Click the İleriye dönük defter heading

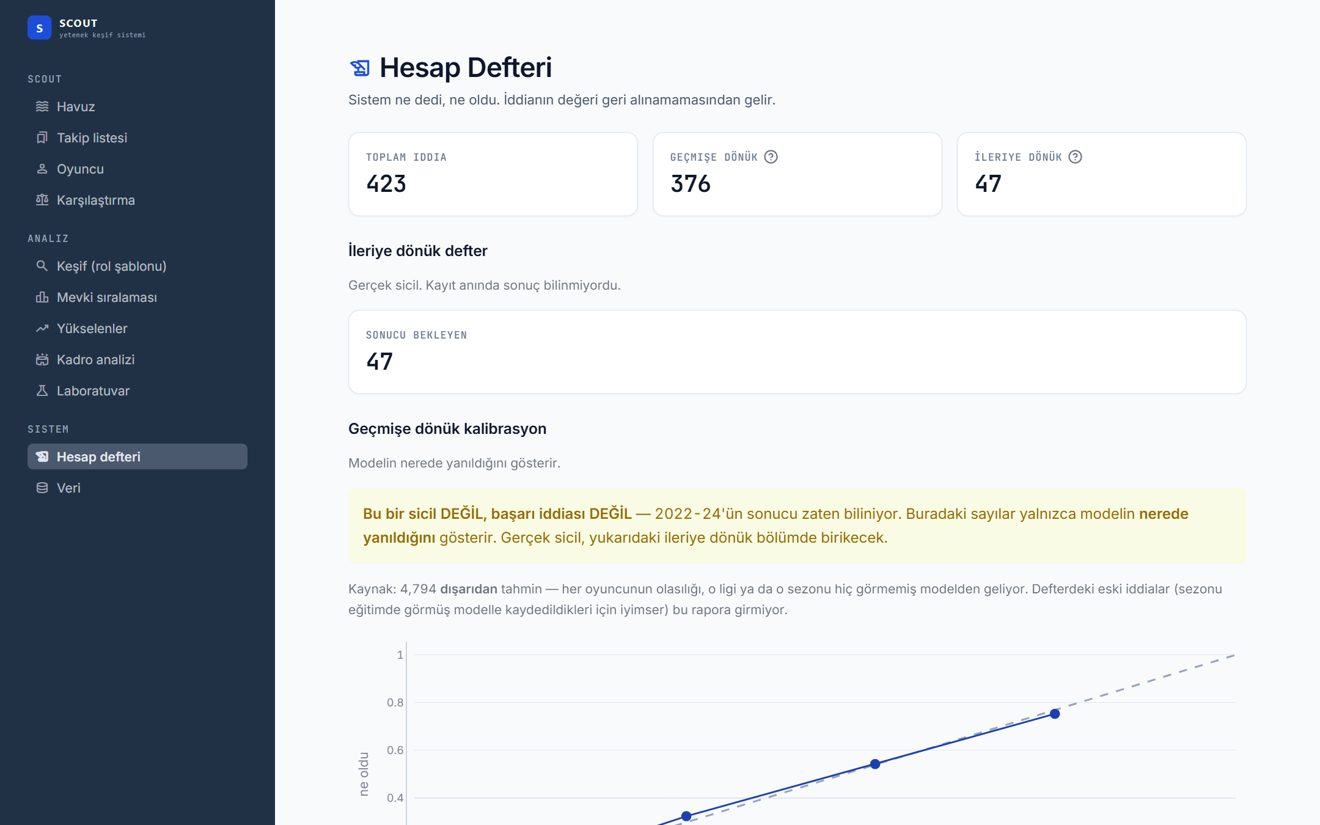tap(418, 251)
